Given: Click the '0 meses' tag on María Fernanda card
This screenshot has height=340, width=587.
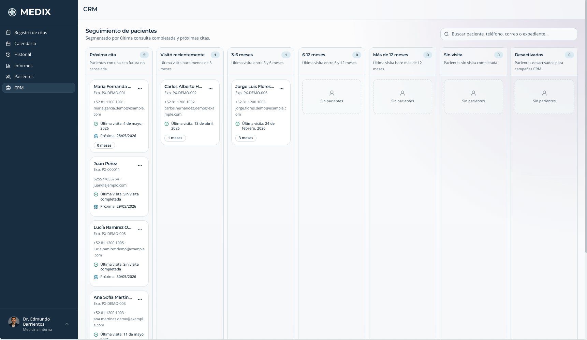Looking at the screenshot, I should (x=104, y=145).
